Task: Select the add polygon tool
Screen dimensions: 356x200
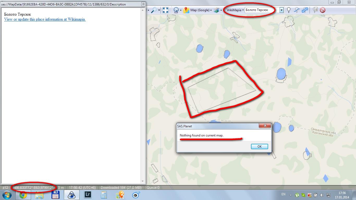Action: 305,10
